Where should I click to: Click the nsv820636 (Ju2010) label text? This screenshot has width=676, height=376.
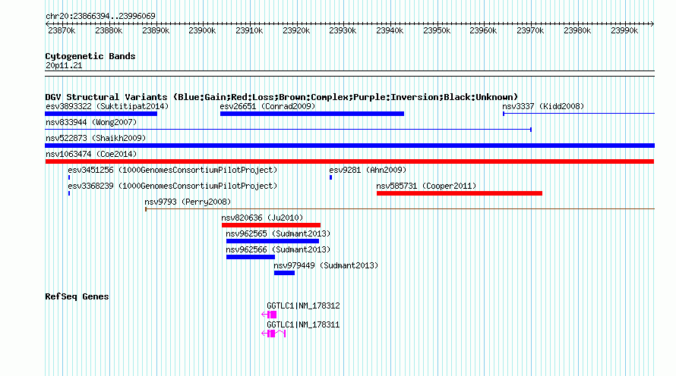(x=262, y=218)
